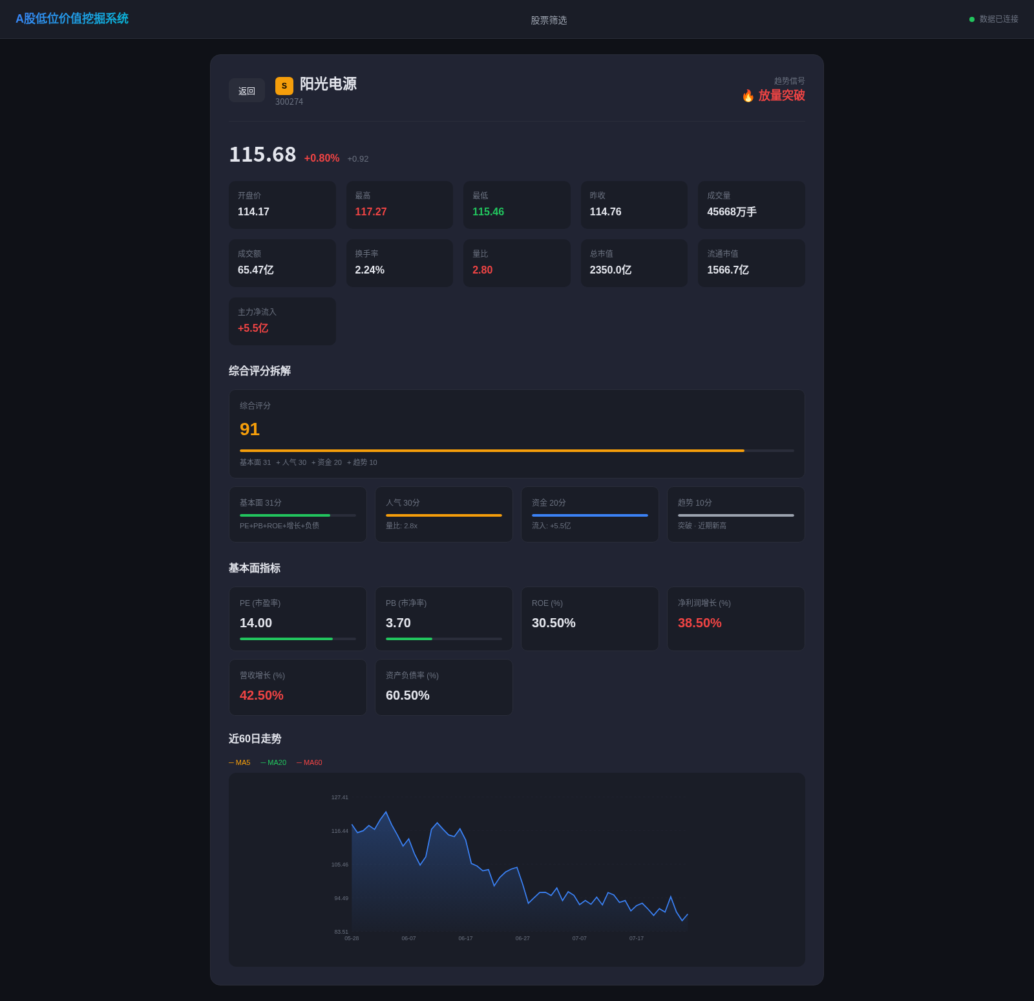Toggle the MA5 legend line
Screen dimensions: 1034x1001
(x=240, y=762)
